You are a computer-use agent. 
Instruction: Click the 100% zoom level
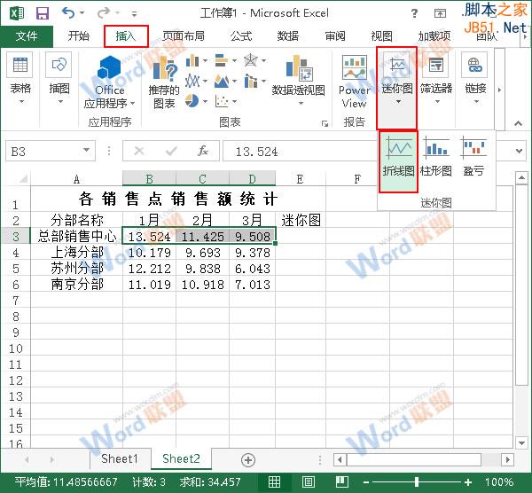click(x=499, y=481)
